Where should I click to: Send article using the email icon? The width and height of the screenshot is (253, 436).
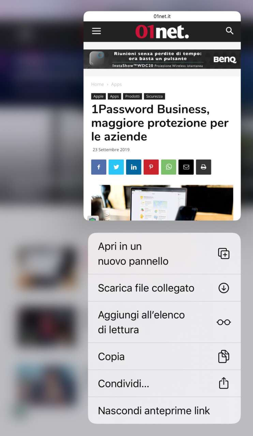186,167
